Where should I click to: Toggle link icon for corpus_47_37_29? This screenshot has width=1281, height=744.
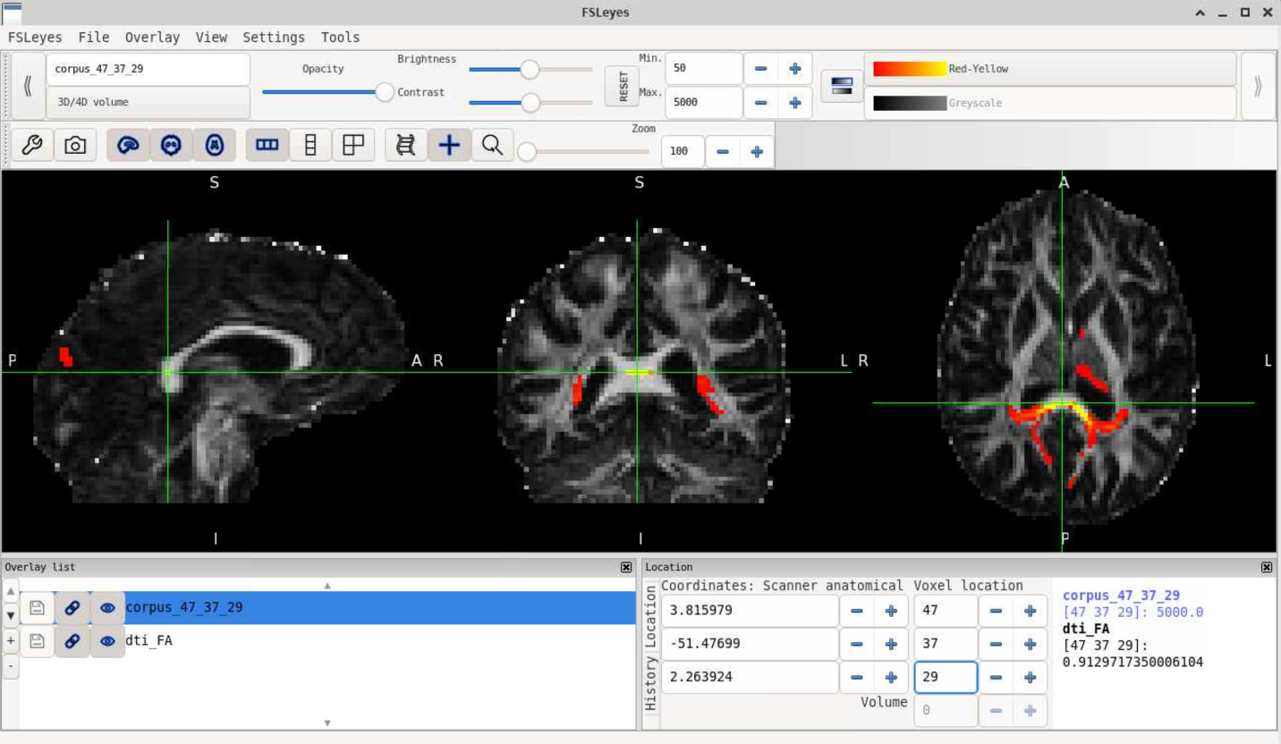[72, 608]
